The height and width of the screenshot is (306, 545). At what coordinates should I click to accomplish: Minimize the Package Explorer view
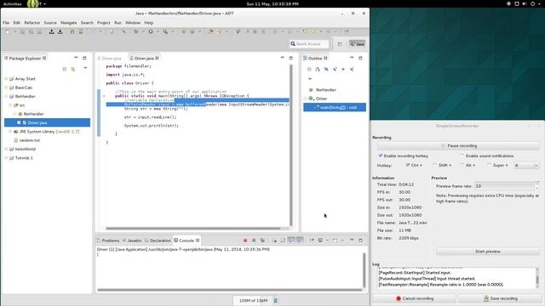(x=76, y=58)
